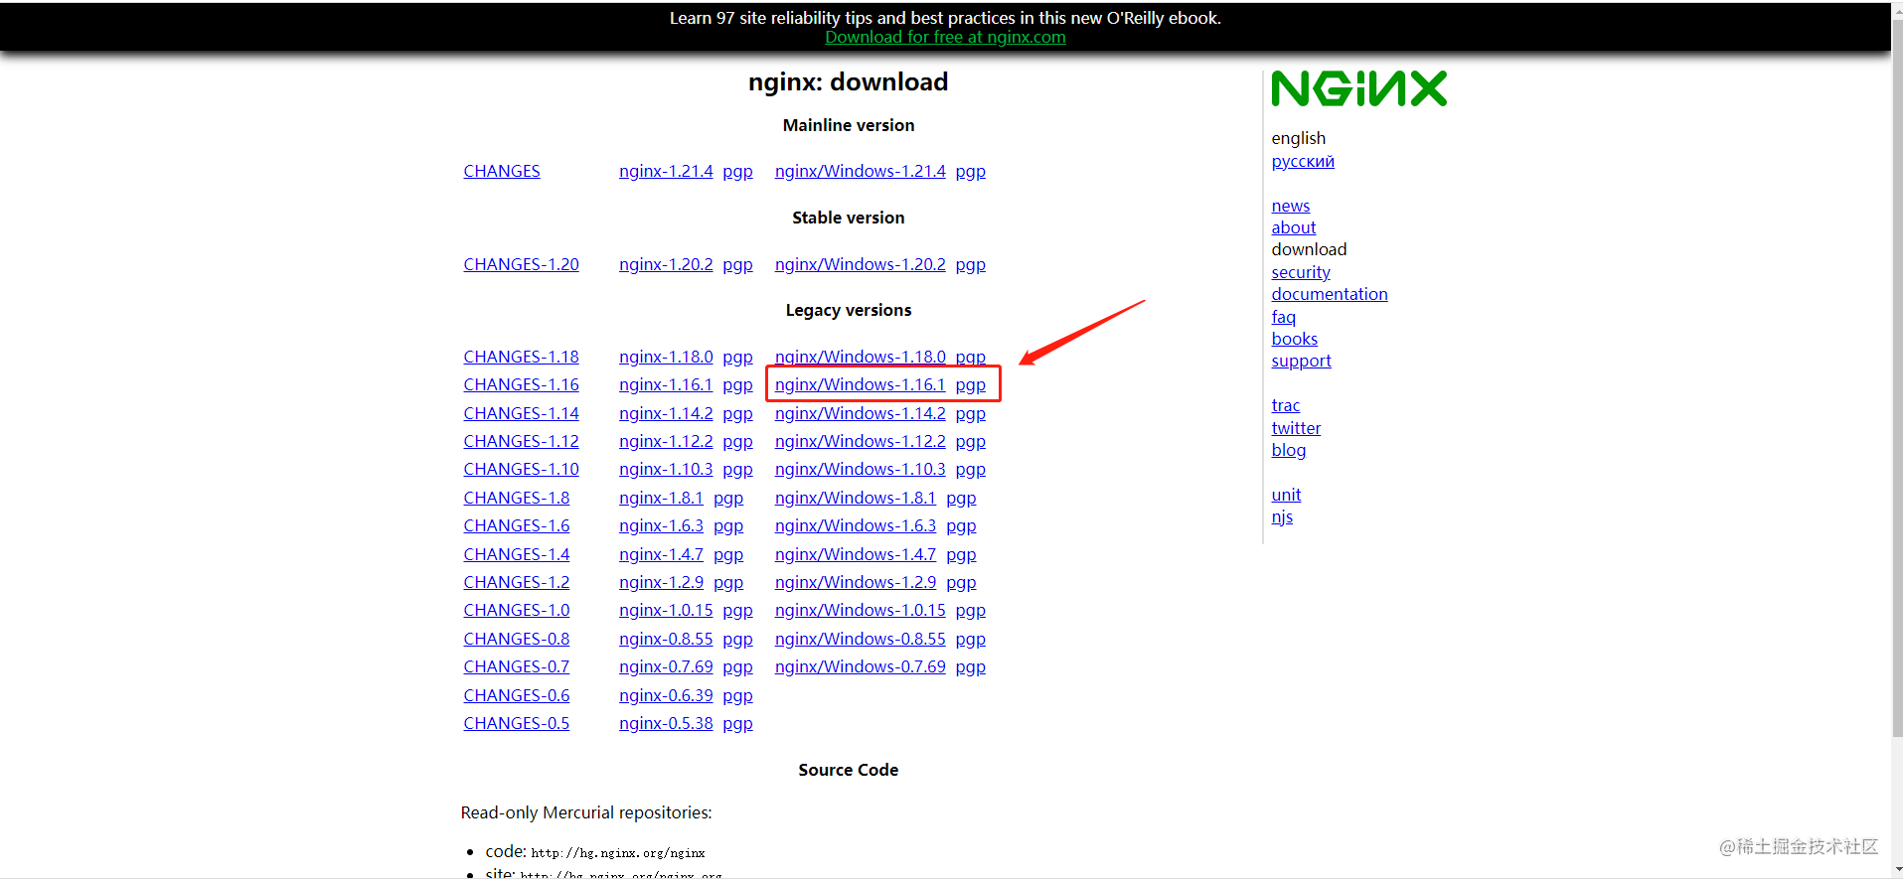This screenshot has width=1903, height=880.
Task: Open CHANGES-0.6 link
Action: point(517,695)
